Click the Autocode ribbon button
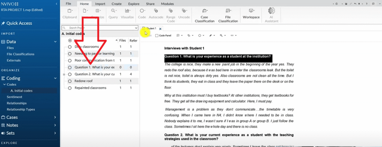Screen dimensions: 382x147 point(156,14)
